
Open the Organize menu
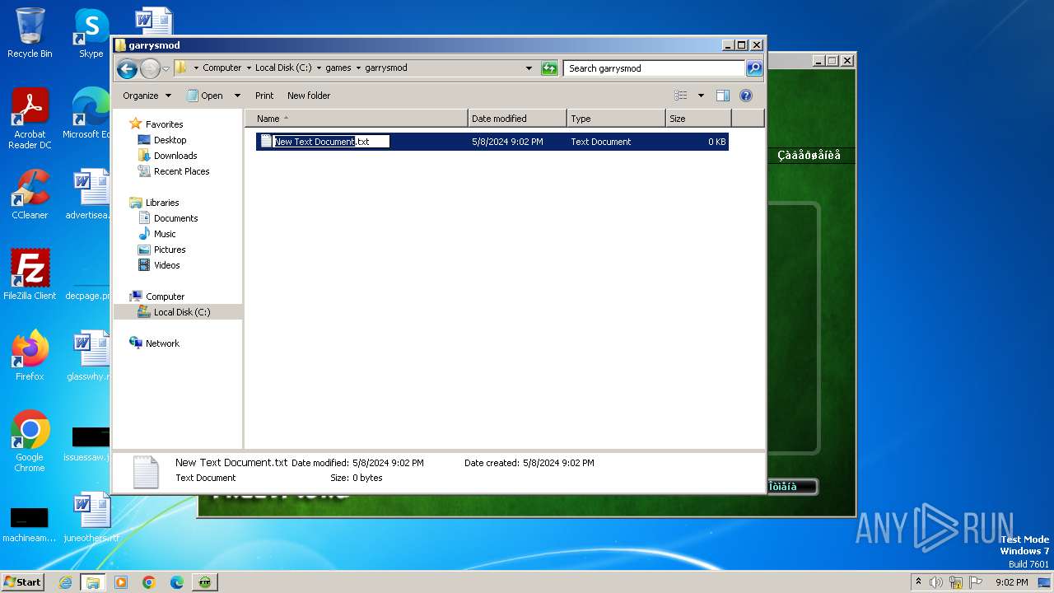(147, 96)
